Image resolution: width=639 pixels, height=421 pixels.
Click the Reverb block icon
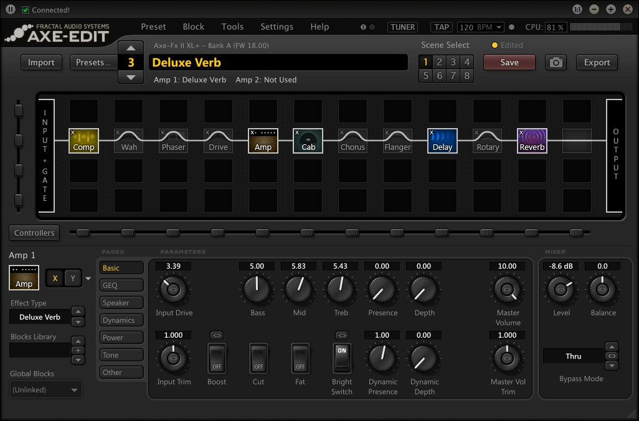pos(532,141)
